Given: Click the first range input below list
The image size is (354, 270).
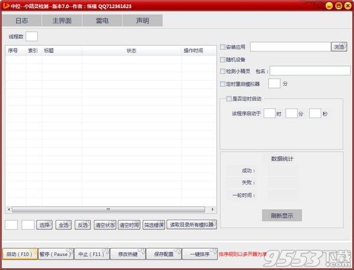Looking at the screenshot, I should (x=11, y=225).
